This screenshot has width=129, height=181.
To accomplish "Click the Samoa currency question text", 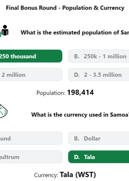I will (80, 115).
